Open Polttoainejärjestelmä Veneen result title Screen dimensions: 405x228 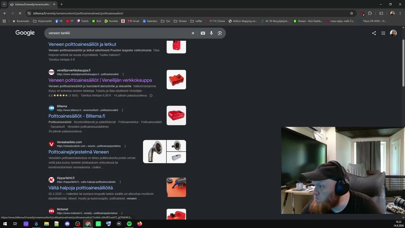78,152
